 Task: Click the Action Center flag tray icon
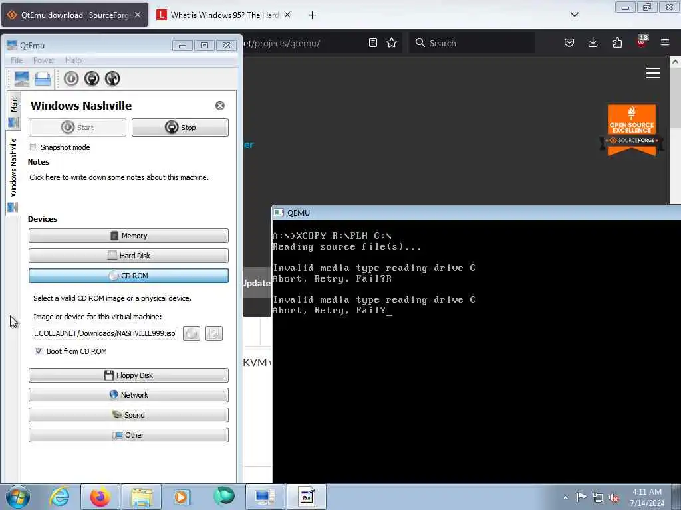click(581, 497)
